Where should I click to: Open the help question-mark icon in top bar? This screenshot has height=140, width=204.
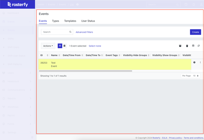coord(186,4)
